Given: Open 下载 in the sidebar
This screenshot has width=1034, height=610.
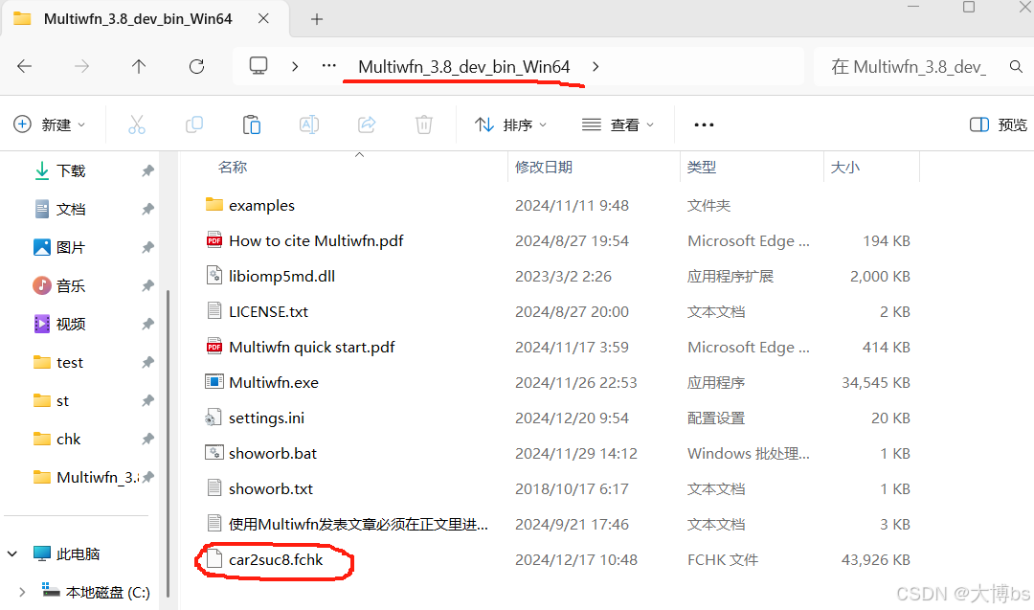Looking at the screenshot, I should 71,170.
